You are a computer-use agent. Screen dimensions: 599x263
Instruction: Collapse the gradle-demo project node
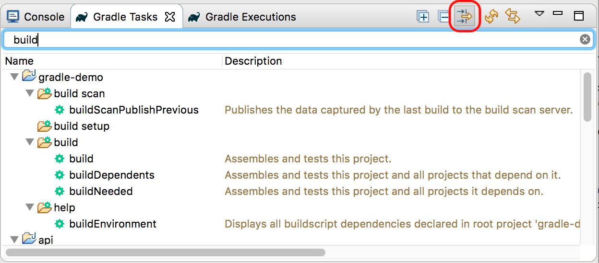coord(13,77)
